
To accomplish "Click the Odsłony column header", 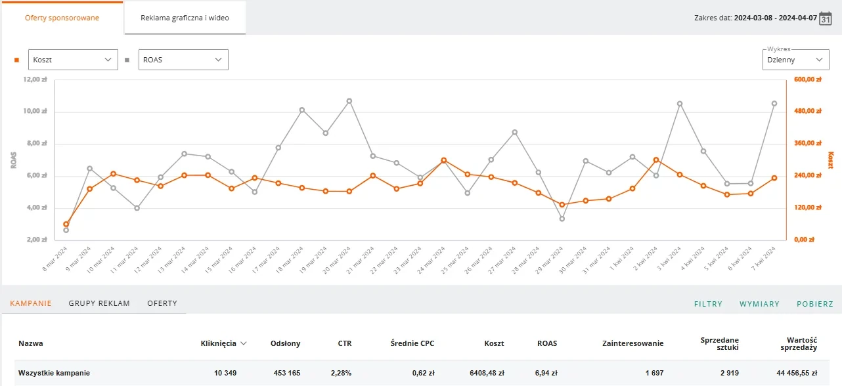I will click(286, 343).
